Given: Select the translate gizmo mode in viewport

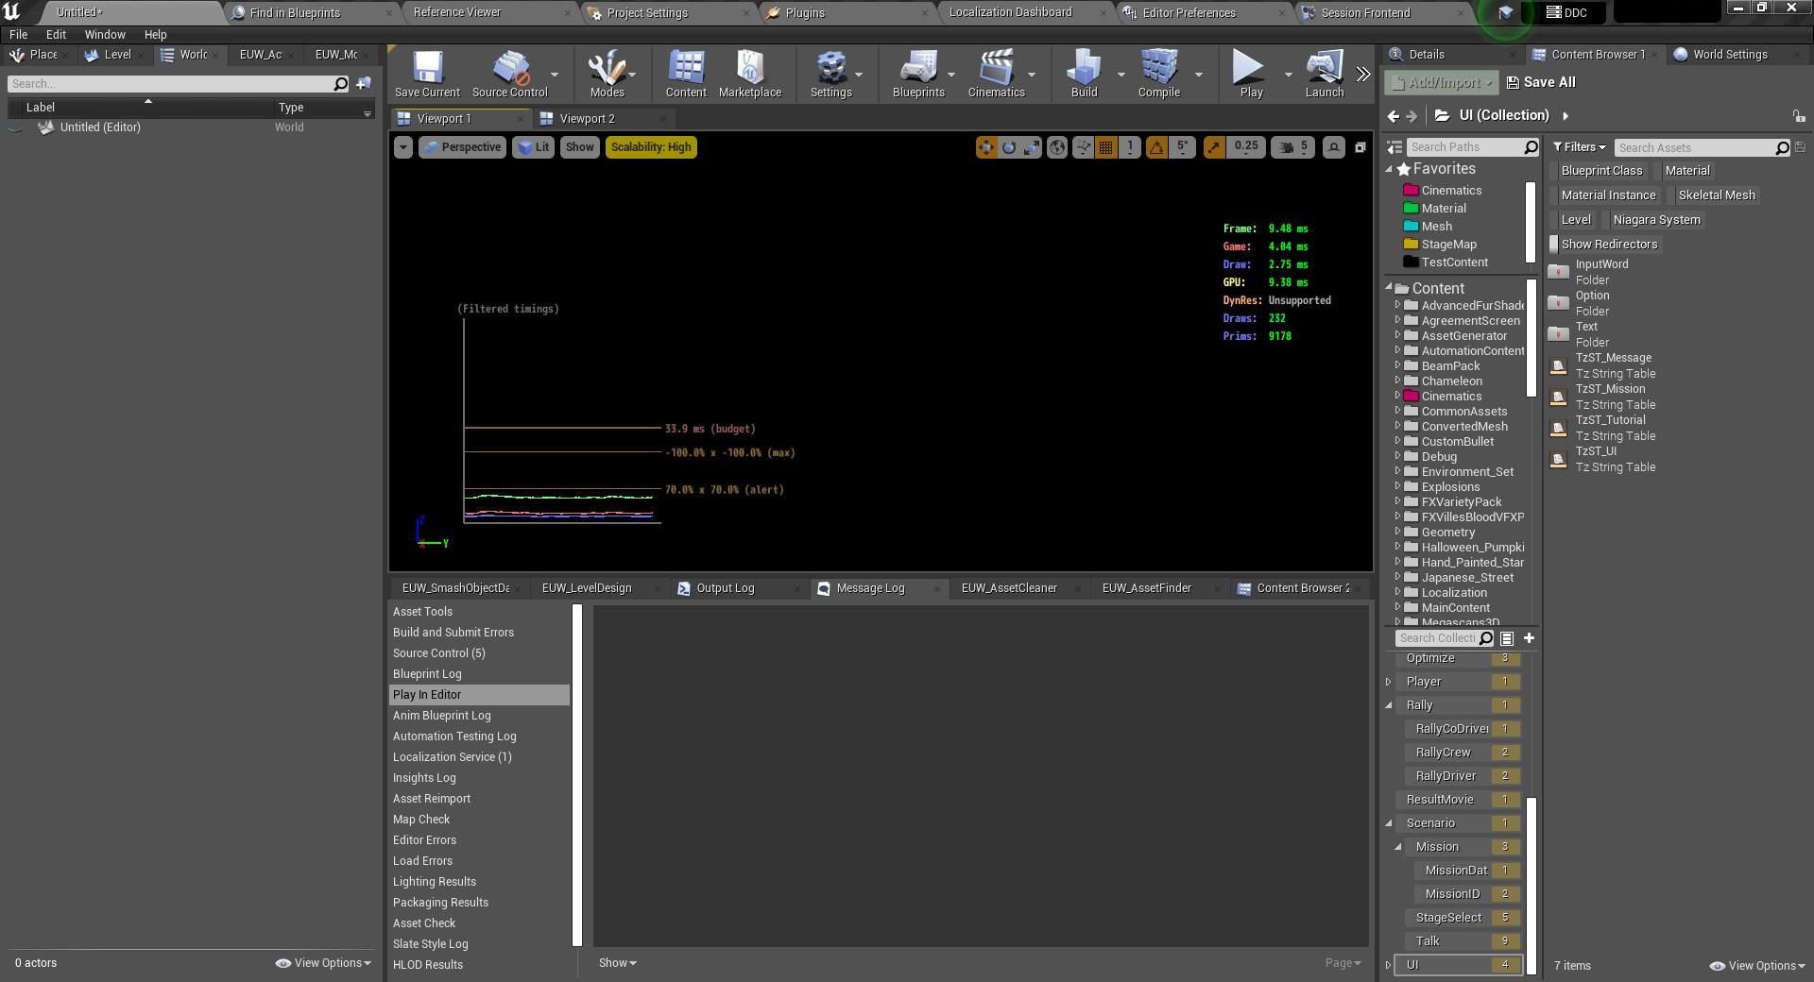Looking at the screenshot, I should click(986, 147).
